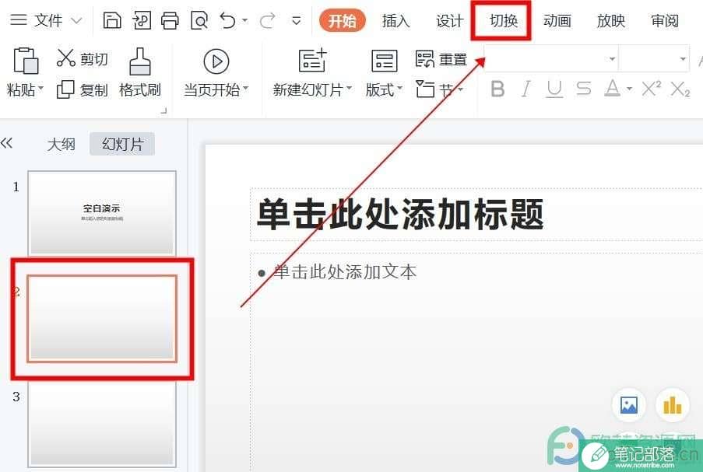Click the insert picture icon in placeholder
The image size is (703, 472).
pos(628,405)
